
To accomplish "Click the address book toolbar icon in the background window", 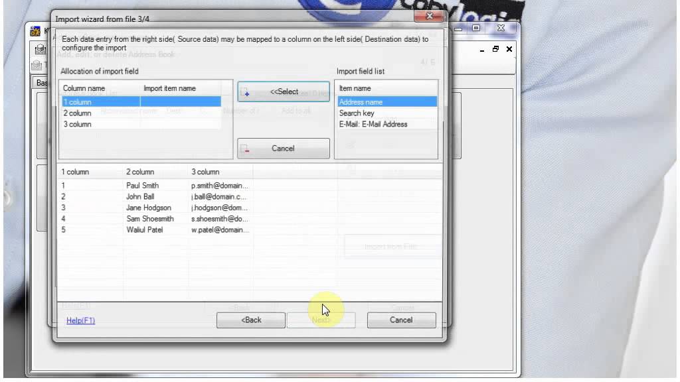I will pos(41,49).
